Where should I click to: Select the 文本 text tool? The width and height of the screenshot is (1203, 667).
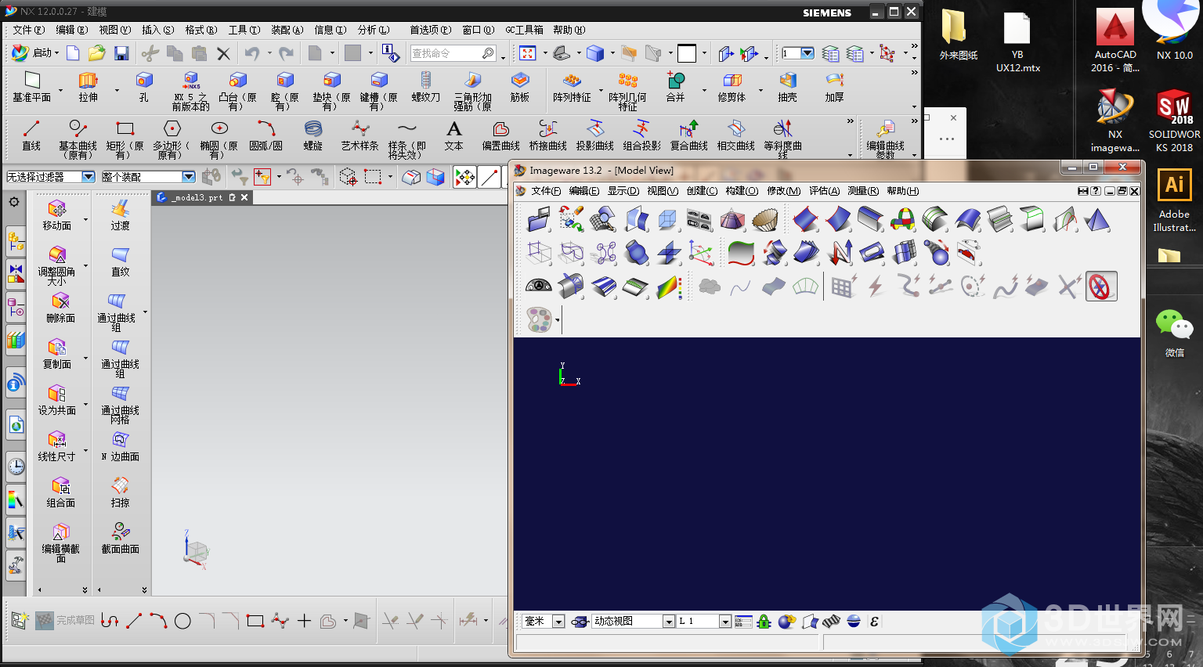coord(454,135)
